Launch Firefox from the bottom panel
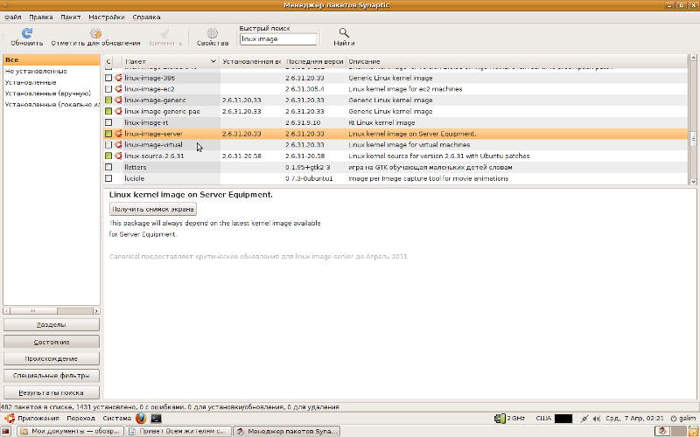The height and width of the screenshot is (437, 700). click(x=141, y=419)
